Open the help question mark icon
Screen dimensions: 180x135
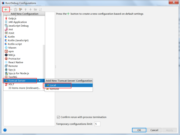click(5, 130)
